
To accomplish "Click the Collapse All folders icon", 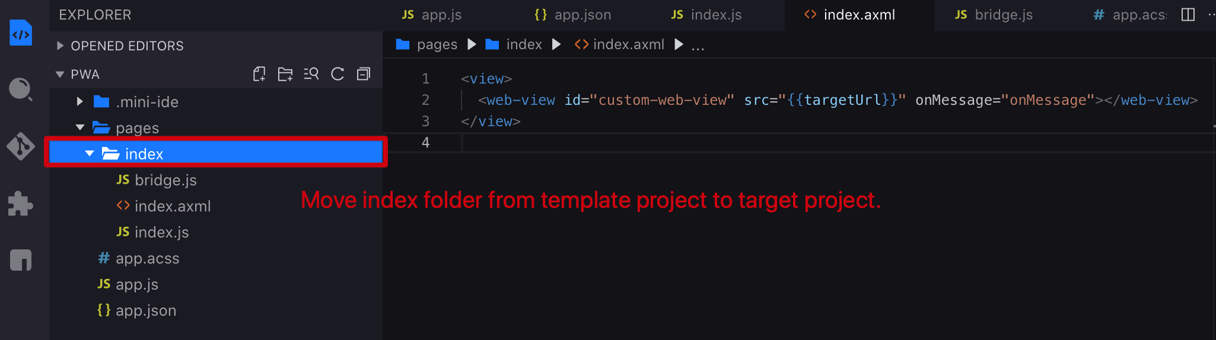I will pyautogui.click(x=364, y=74).
